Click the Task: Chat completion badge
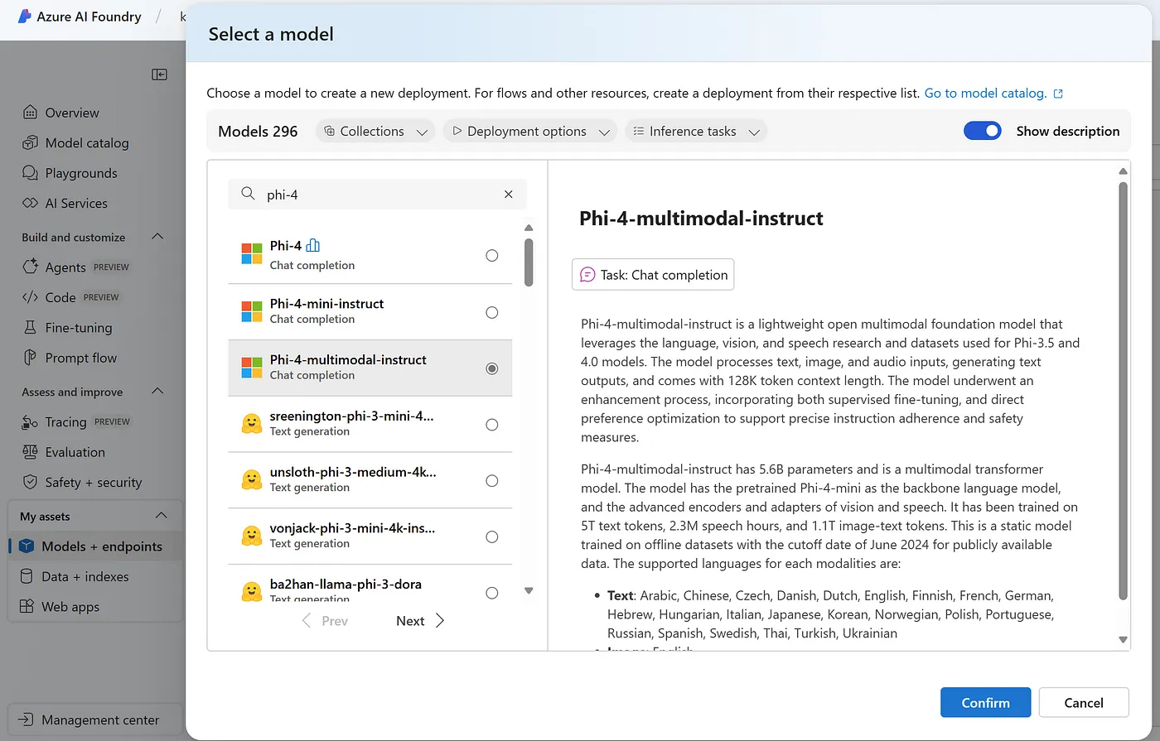The width and height of the screenshot is (1160, 741). coord(653,275)
